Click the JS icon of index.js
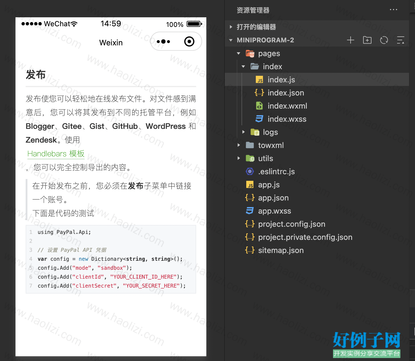 (x=259, y=80)
